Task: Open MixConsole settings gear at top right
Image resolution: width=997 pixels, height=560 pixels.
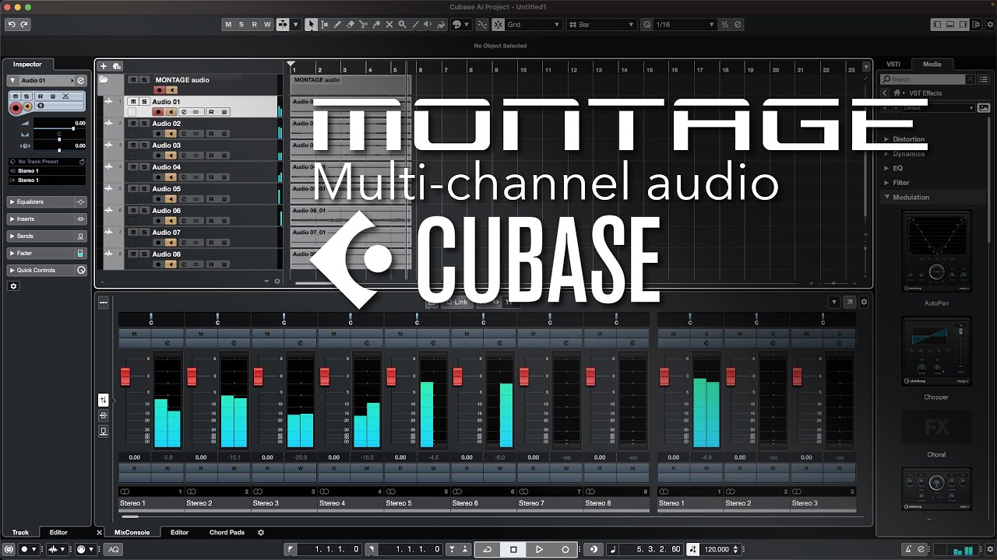Action: (863, 302)
